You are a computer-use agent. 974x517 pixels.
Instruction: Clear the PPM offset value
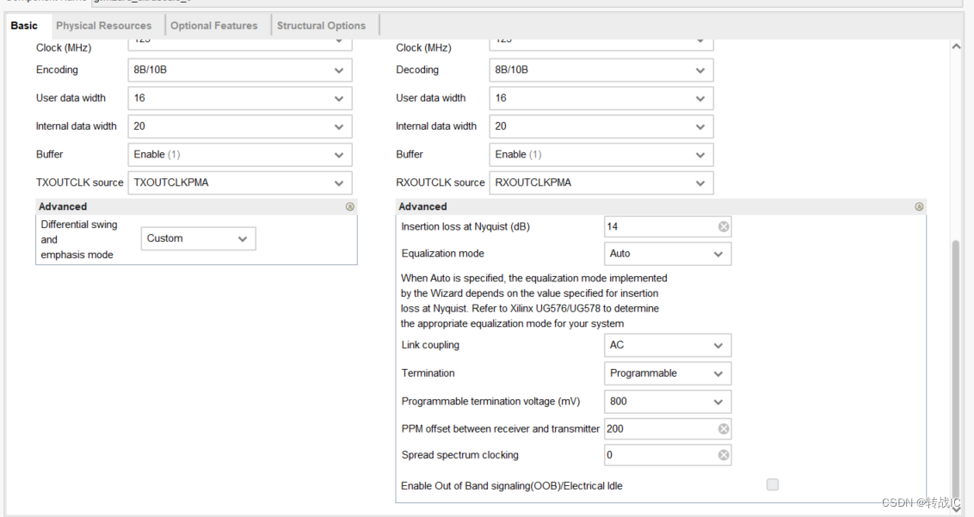723,428
